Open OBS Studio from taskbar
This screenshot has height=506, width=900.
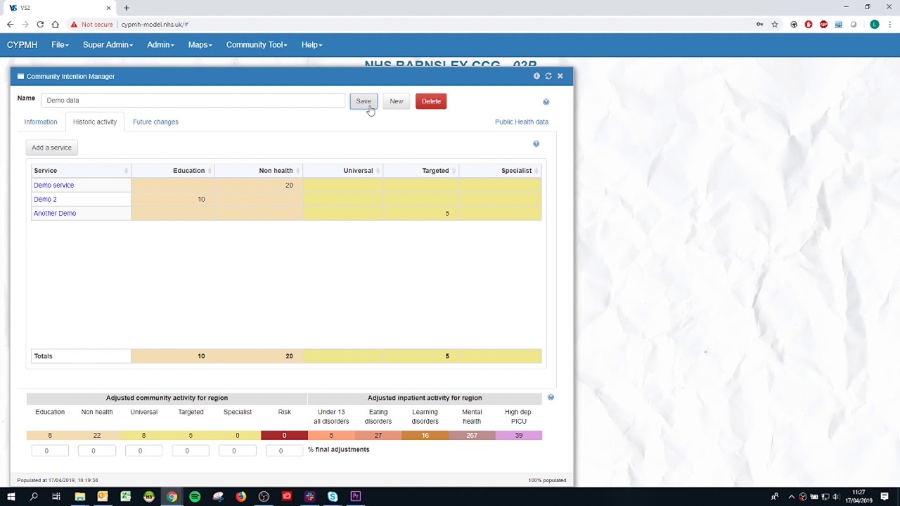coord(264,496)
